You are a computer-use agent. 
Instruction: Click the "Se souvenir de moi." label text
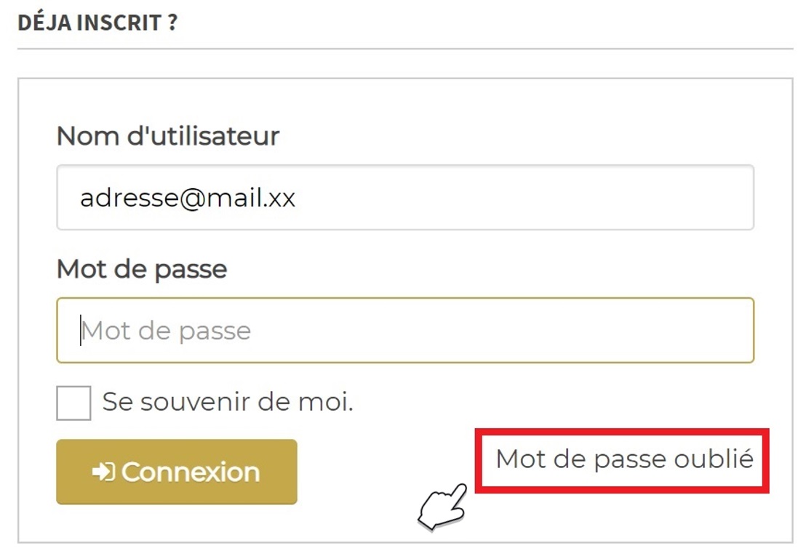[228, 402]
